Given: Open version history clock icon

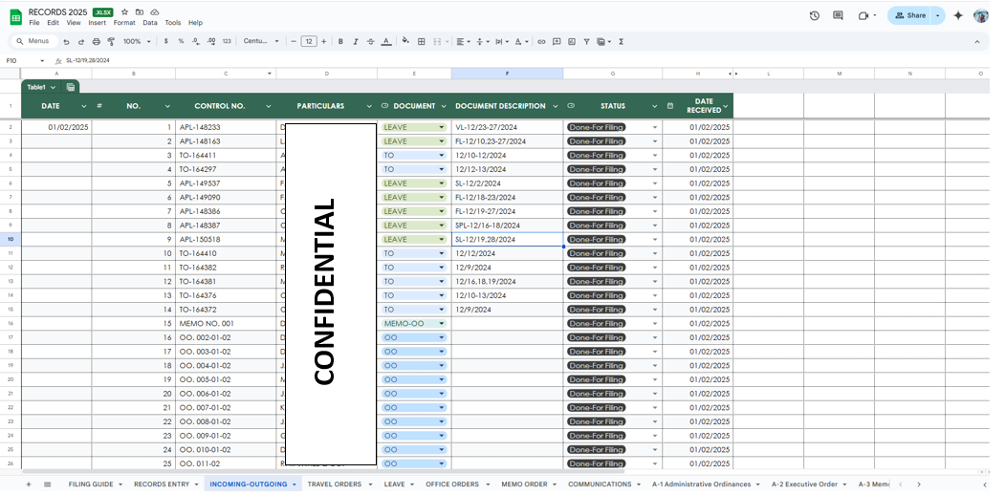Looking at the screenshot, I should pyautogui.click(x=814, y=15).
